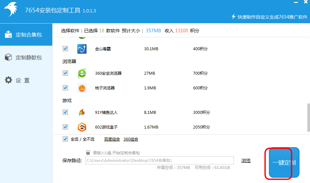Click the 7654 eagle logo icon
Image resolution: width=310 pixels, height=183 pixels.
click(11, 9)
